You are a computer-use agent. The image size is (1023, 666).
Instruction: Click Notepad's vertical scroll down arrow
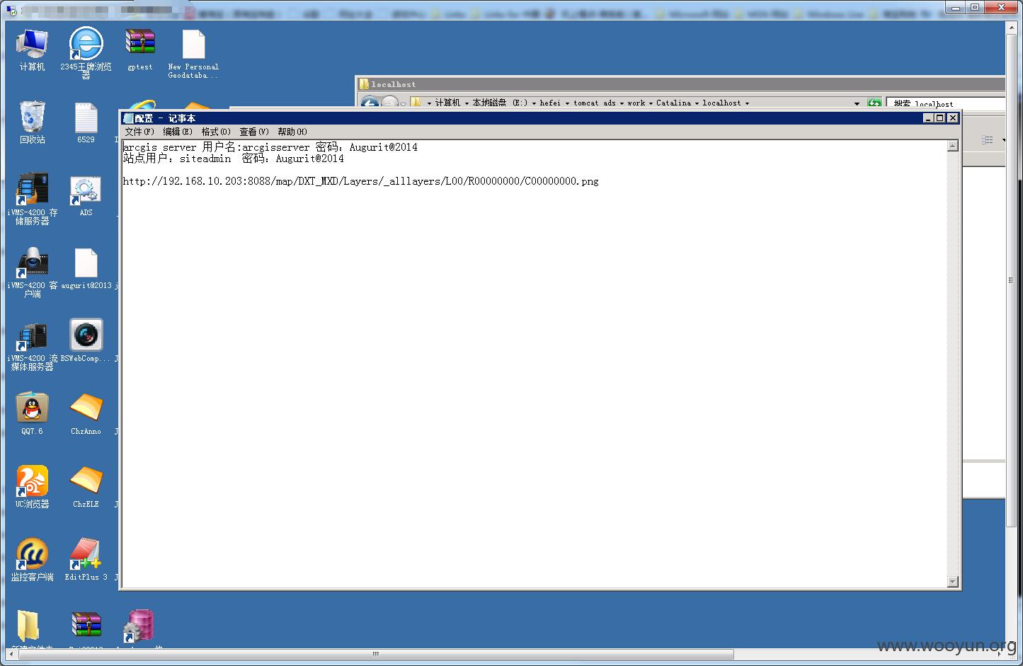953,582
